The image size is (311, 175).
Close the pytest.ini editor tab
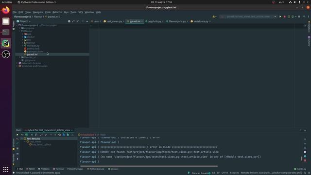point(142,21)
